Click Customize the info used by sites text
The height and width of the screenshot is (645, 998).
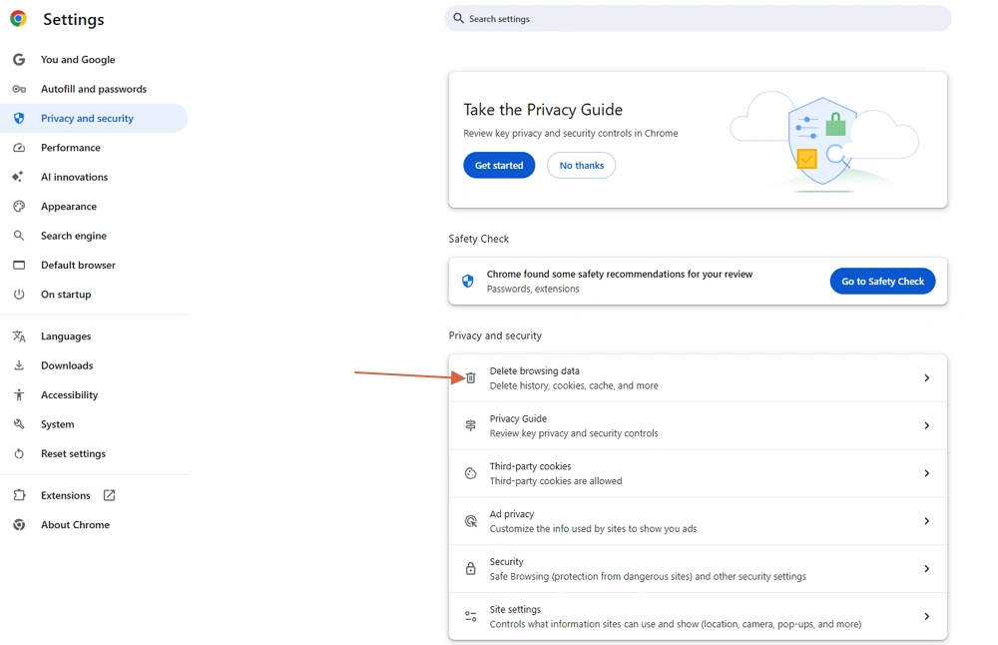click(593, 528)
